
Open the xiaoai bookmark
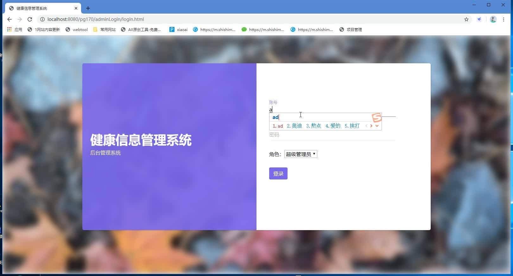click(x=178, y=29)
